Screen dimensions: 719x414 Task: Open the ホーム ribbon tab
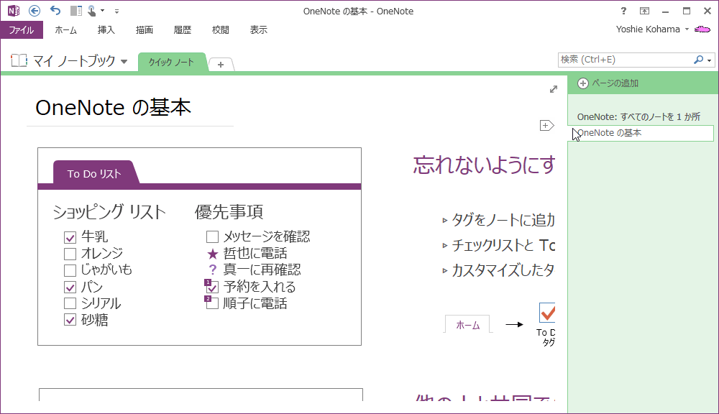tap(65, 29)
